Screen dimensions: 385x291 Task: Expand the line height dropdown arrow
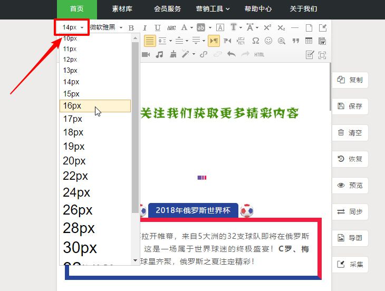(204, 41)
